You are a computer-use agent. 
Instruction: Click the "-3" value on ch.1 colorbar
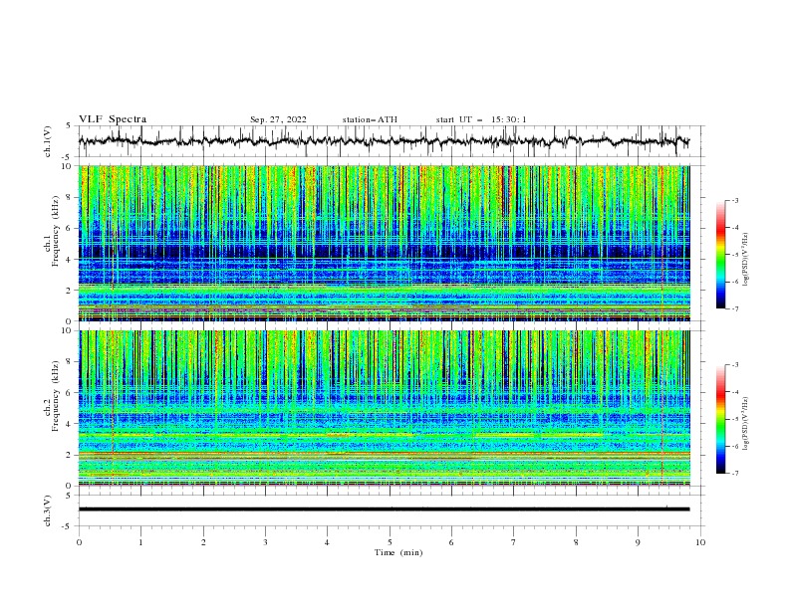pyautogui.click(x=734, y=200)
